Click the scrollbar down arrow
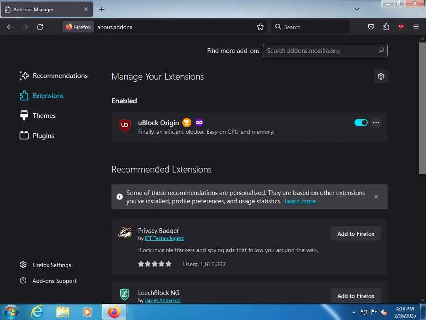The width and height of the screenshot is (426, 320). (422, 300)
